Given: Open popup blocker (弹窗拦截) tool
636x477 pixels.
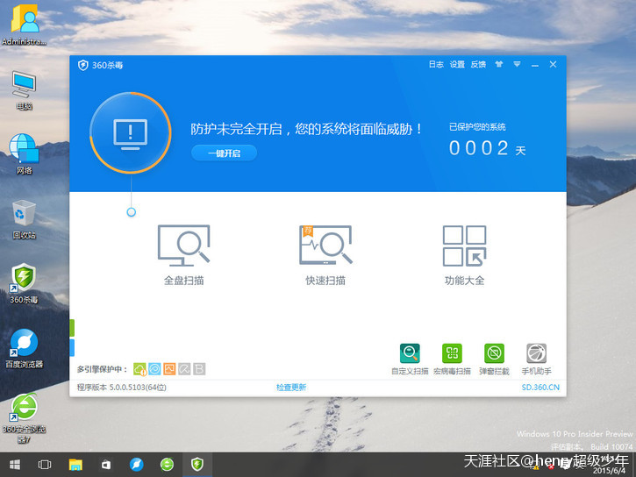Looking at the screenshot, I should (494, 360).
